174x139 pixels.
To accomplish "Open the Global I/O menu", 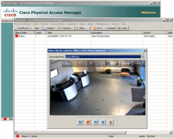I will (x=72, y=24).
